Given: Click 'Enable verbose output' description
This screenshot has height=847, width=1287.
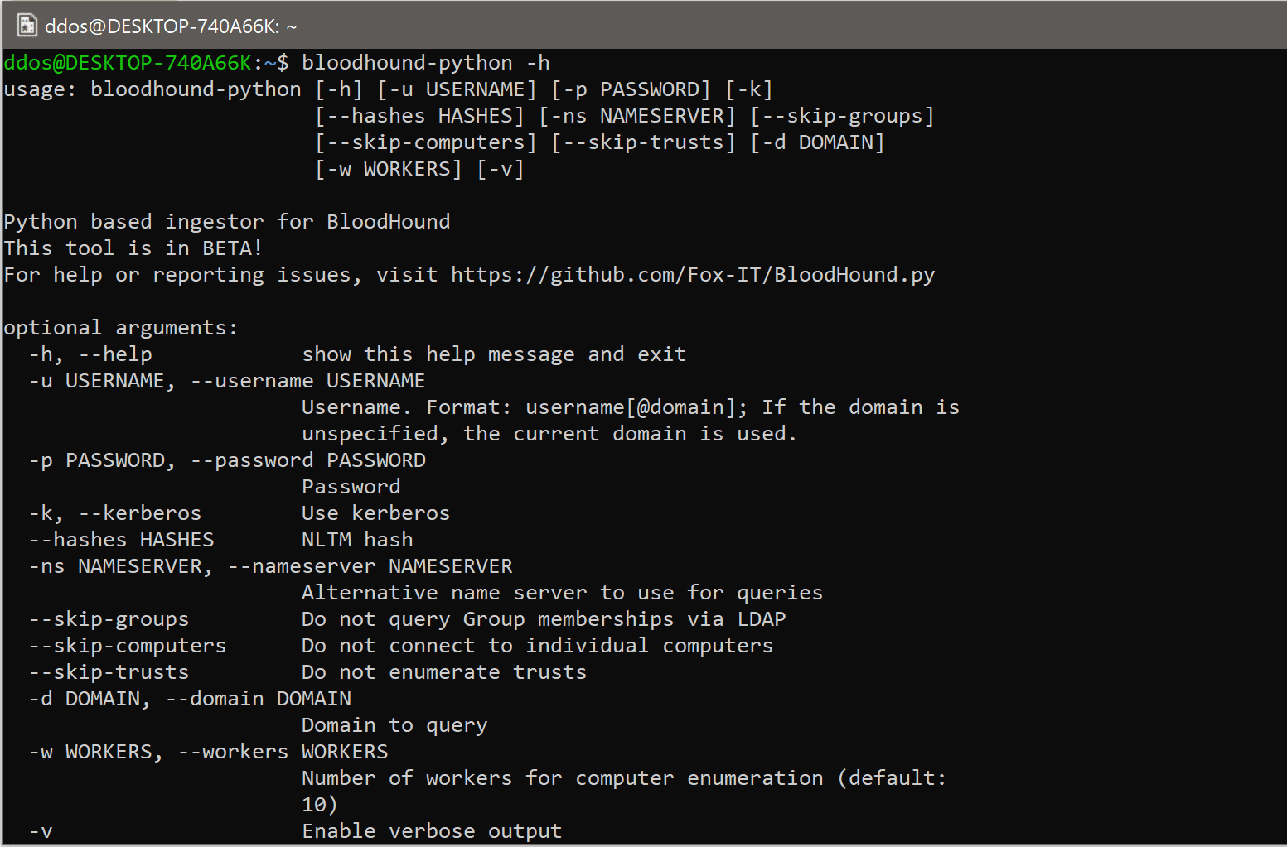Looking at the screenshot, I should click(432, 831).
